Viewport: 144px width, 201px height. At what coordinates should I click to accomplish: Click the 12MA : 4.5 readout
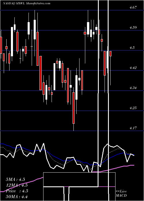(17, 185)
